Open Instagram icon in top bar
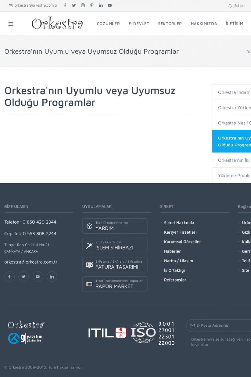 [83, 5]
